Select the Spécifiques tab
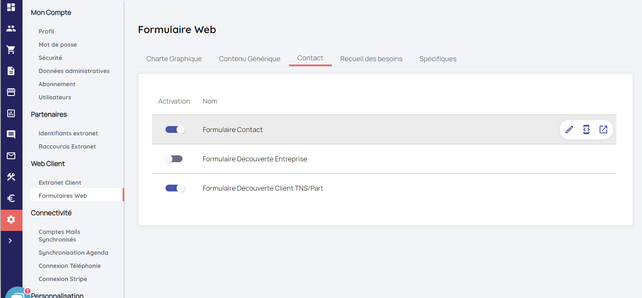The height and width of the screenshot is (298, 642). 437,59
